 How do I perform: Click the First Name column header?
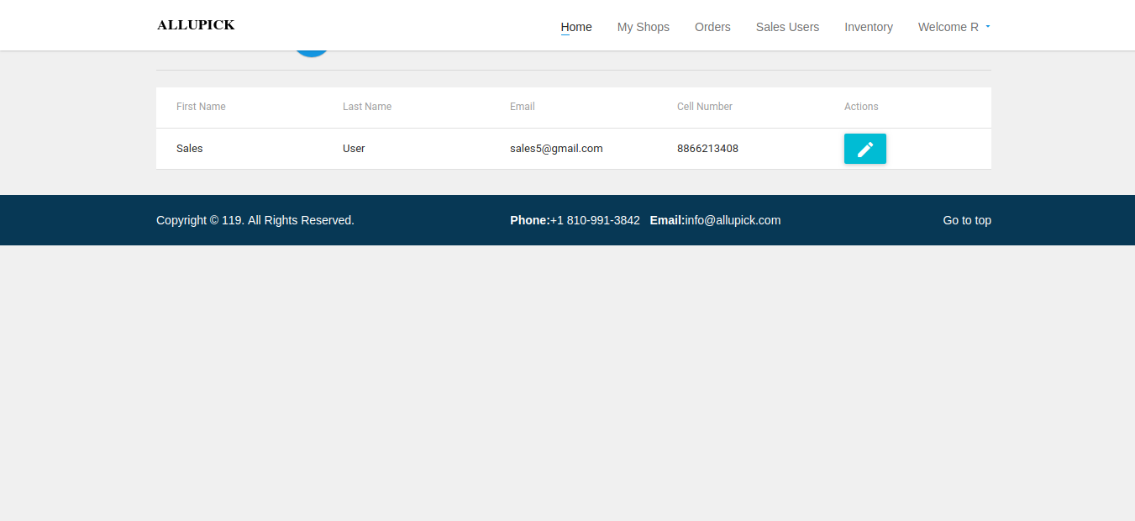pos(201,107)
